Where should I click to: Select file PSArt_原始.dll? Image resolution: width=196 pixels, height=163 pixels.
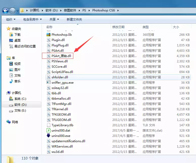pos(61,56)
